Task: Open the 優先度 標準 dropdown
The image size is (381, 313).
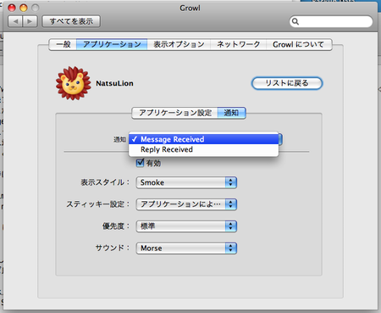Action: click(x=186, y=226)
